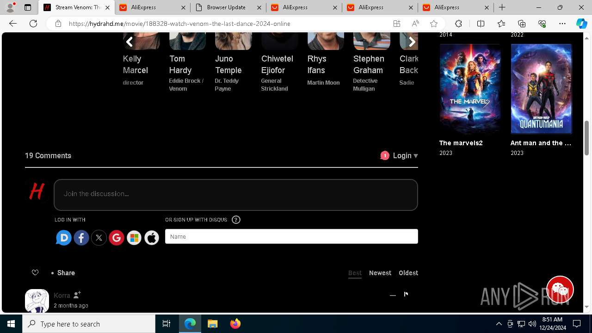The image size is (592, 333).
Task: Flag Korra's comment
Action: (406, 294)
